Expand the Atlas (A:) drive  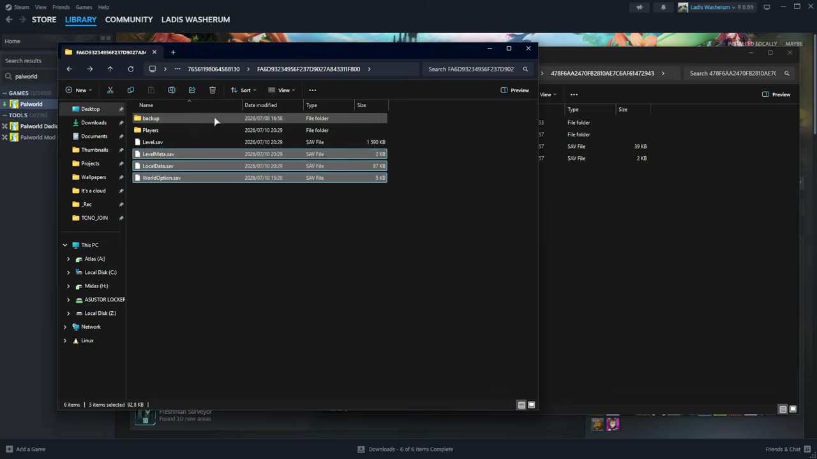[68, 259]
